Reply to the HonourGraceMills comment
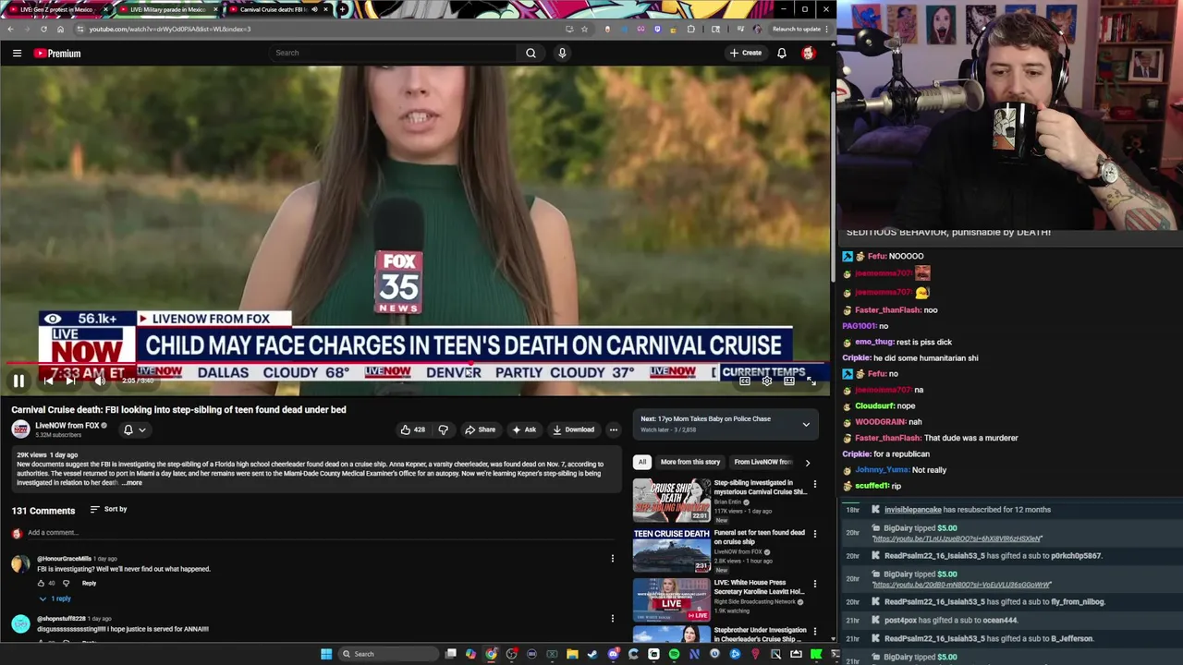Image resolution: width=1183 pixels, height=665 pixels. pyautogui.click(x=89, y=583)
